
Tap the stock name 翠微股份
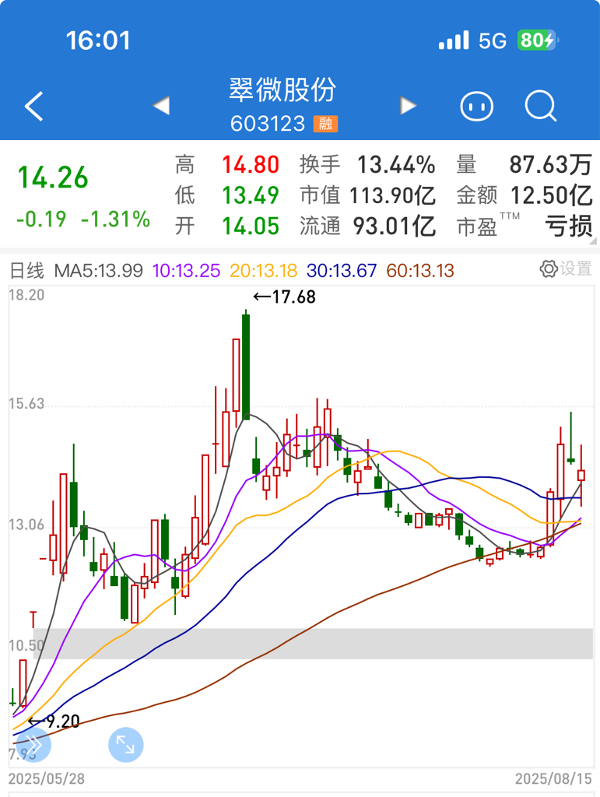282,90
